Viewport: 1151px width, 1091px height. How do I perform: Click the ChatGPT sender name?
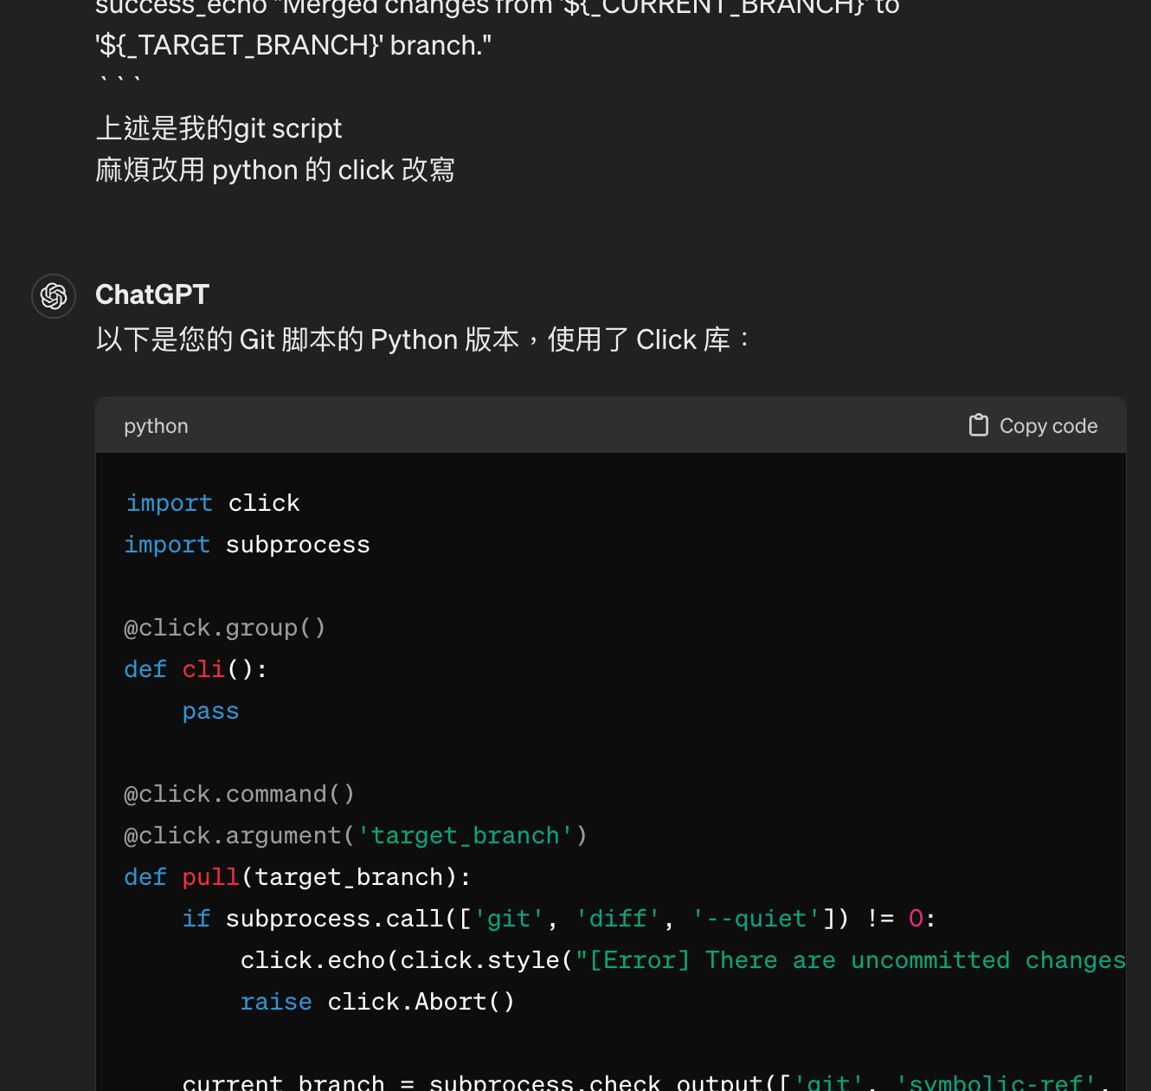click(152, 294)
